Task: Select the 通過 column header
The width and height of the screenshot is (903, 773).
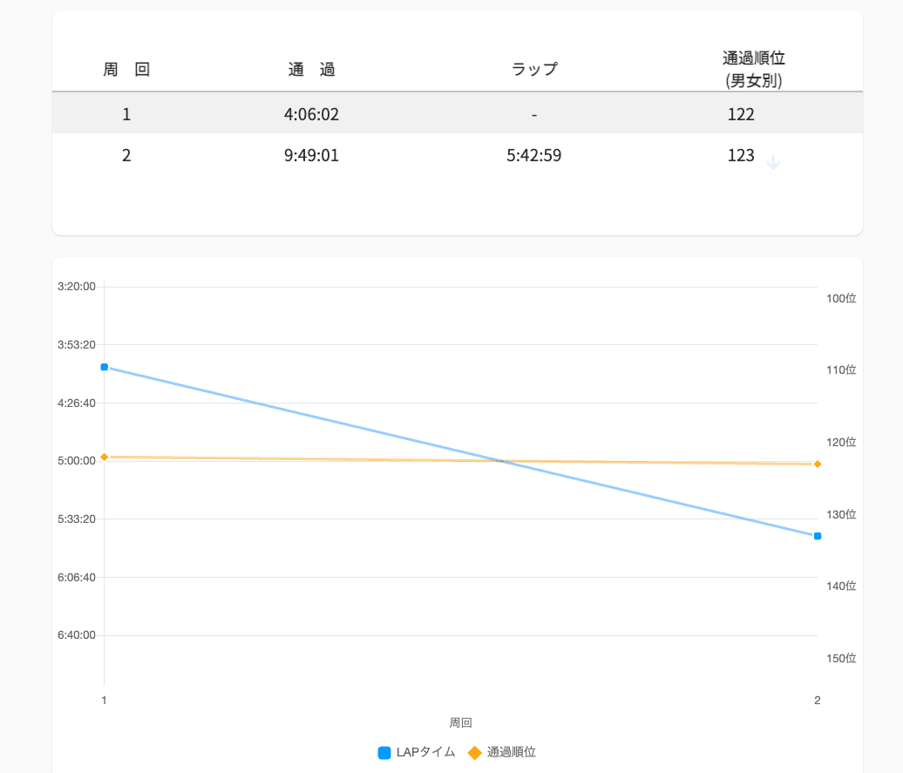Action: [311, 70]
